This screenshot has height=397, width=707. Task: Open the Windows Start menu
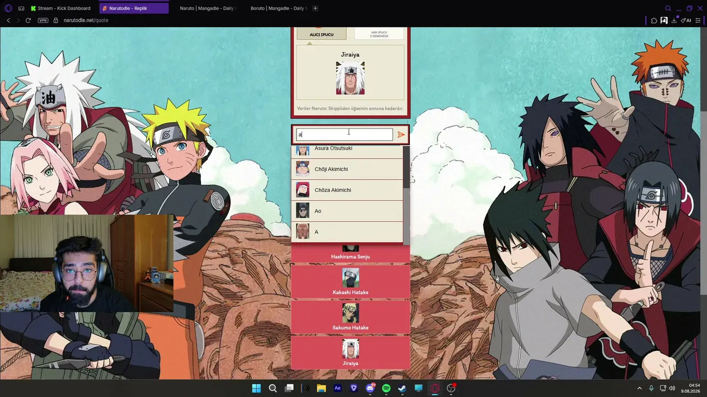[x=256, y=388]
